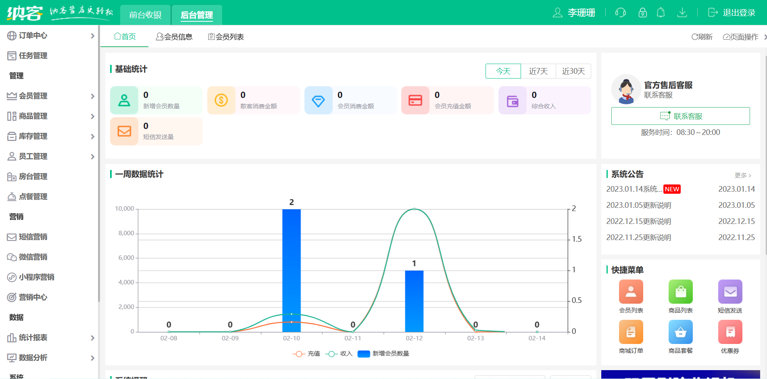The image size is (767, 379).
Task: Open the notification bell icon
Action: pos(661,13)
